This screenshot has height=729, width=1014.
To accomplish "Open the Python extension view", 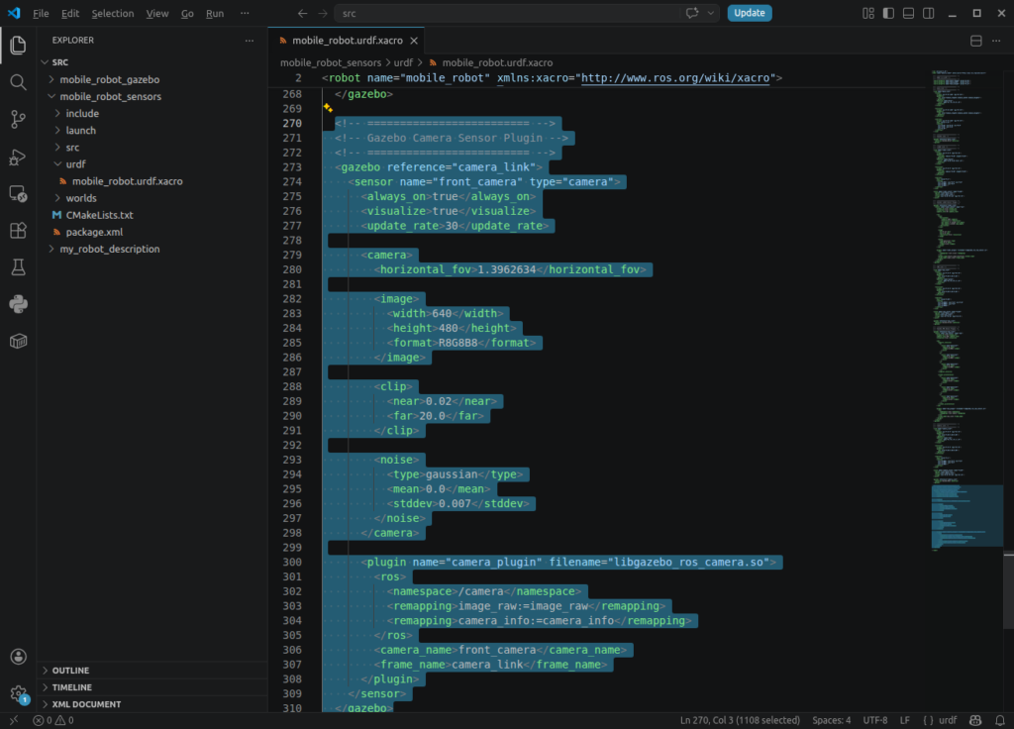I will pyautogui.click(x=18, y=304).
